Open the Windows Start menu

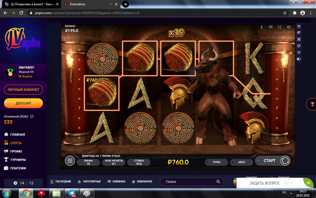(x=7, y=193)
